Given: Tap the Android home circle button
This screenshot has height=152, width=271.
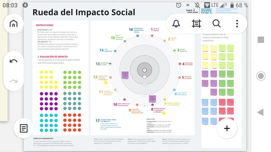Looking at the screenshot, I should click(x=261, y=76).
